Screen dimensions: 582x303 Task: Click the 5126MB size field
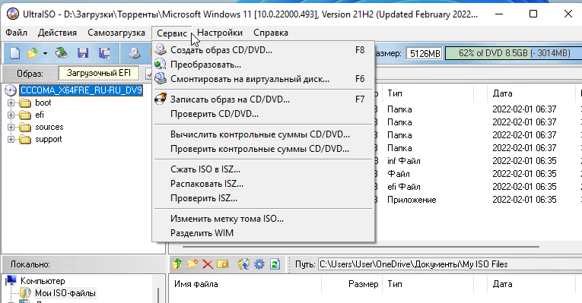click(425, 53)
